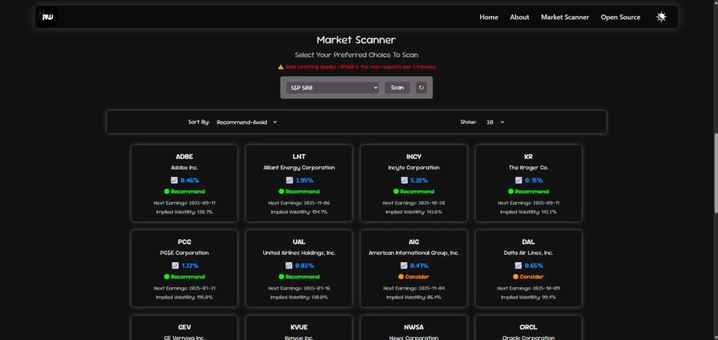The width and height of the screenshot is (718, 340).
Task: Click the 1.32% value on PCG card
Action: click(190, 266)
